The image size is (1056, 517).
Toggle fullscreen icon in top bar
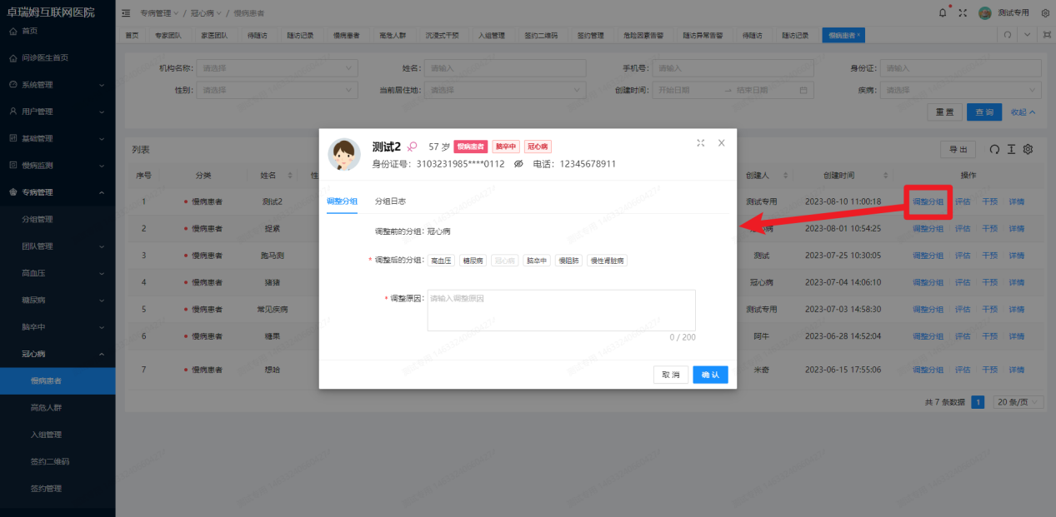963,13
